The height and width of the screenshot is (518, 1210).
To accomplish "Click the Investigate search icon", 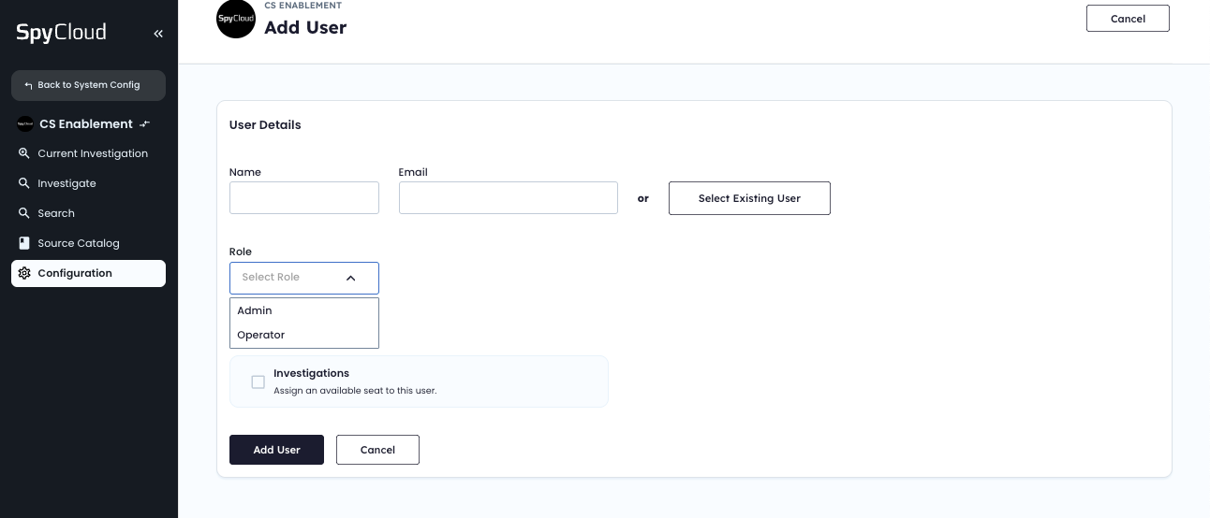I will [24, 183].
